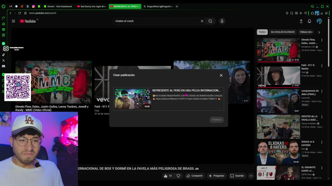The image size is (332, 186).
Task: Dislike the video thumbs down
Action: click(178, 176)
